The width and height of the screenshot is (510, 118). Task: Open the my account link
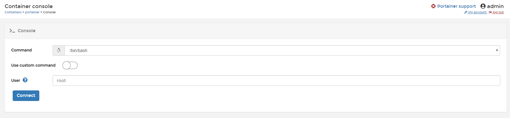[477, 12]
